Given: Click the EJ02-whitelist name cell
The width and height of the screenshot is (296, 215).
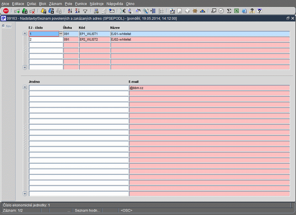Looking at the screenshot, I should pyautogui.click(x=200, y=39).
